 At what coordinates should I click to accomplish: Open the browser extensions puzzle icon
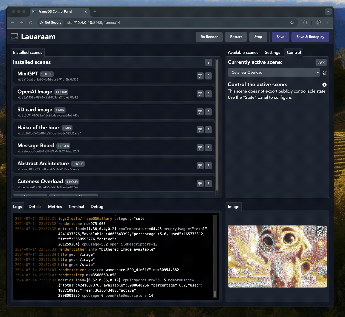305,23
